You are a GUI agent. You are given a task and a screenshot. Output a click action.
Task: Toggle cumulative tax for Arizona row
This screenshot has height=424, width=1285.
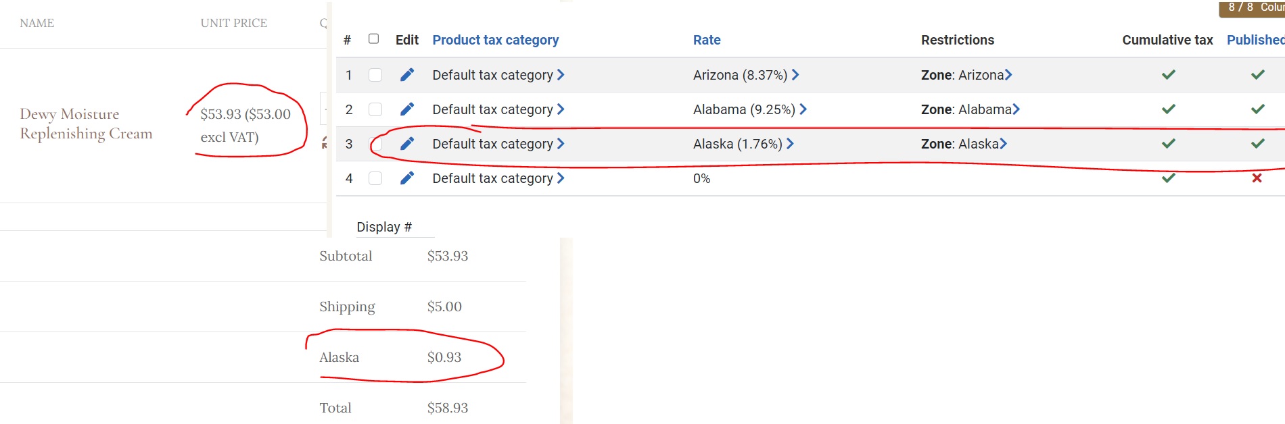tap(1169, 75)
